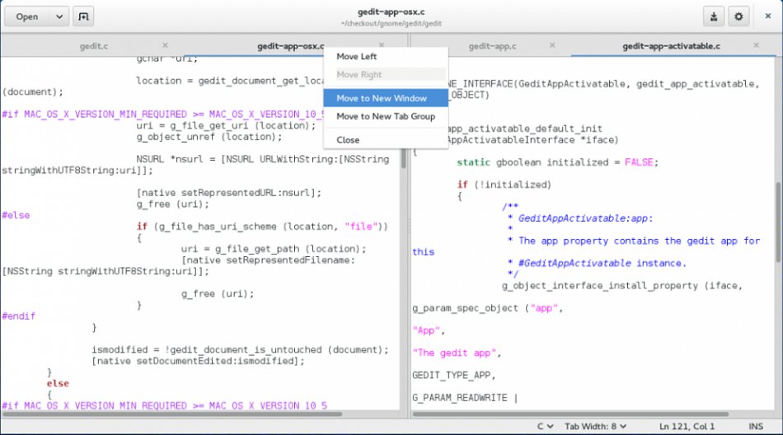Click the #else preprocessor line
Image resolution: width=783 pixels, height=435 pixels.
coord(16,215)
